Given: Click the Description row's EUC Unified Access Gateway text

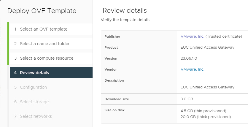Looking at the screenshot, I should (x=207, y=87).
